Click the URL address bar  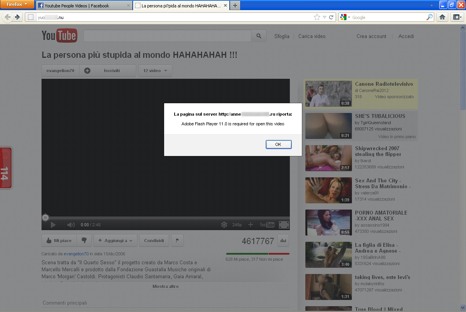[175, 17]
